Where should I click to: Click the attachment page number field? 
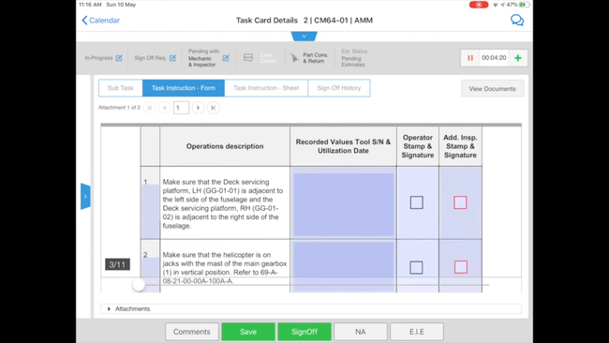181,108
